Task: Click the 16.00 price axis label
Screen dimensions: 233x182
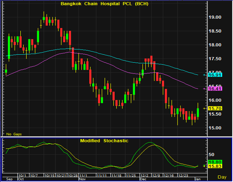Action: 215,100
